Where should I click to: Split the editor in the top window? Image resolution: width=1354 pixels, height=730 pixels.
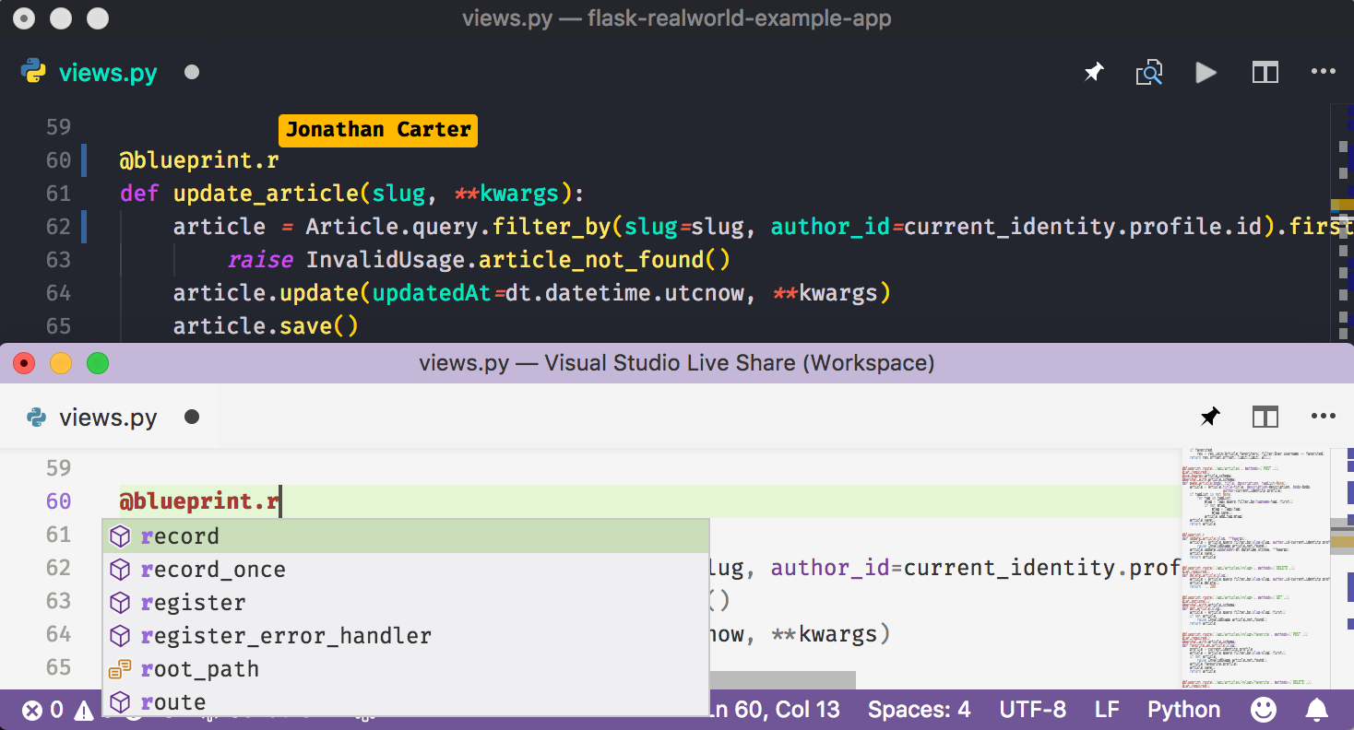tap(1265, 72)
